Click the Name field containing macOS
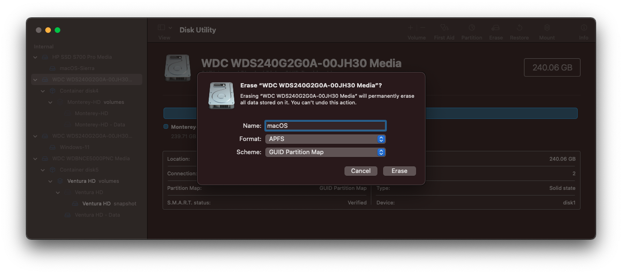The image size is (622, 274). pyautogui.click(x=326, y=126)
